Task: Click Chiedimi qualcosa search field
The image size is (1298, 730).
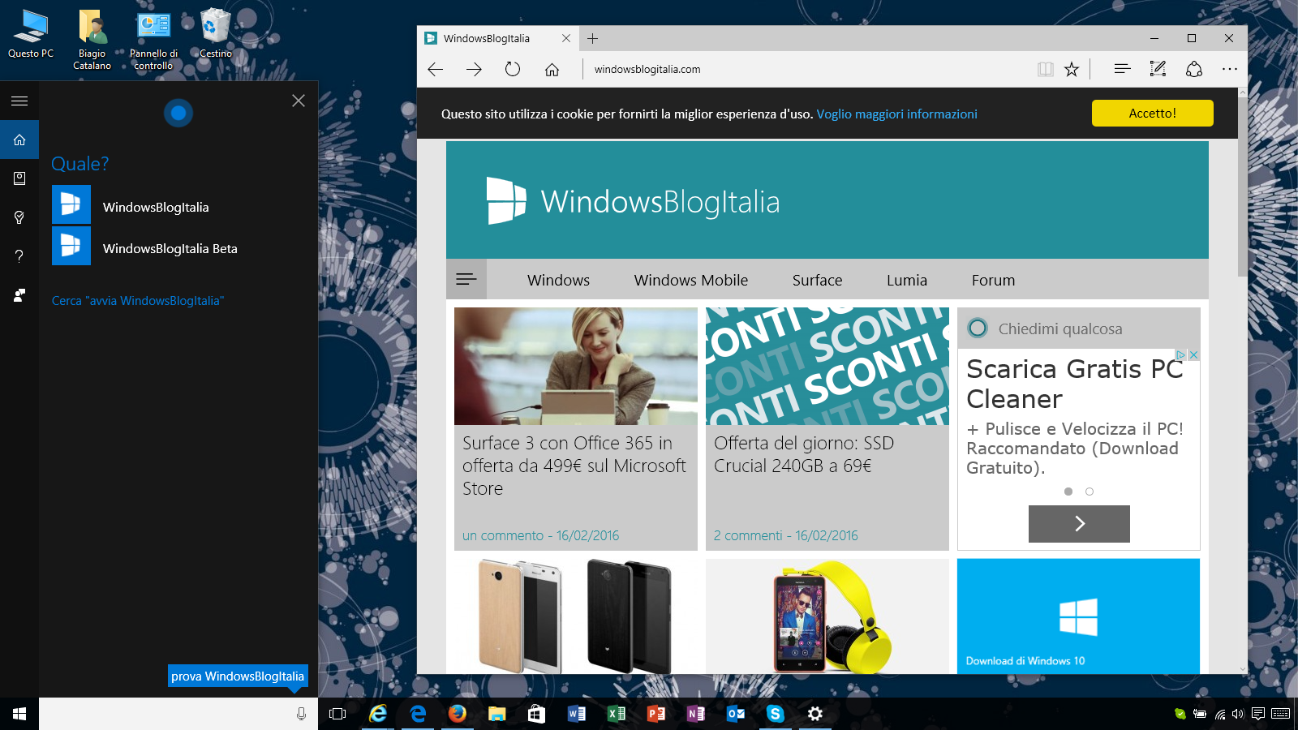Action: tap(1079, 328)
